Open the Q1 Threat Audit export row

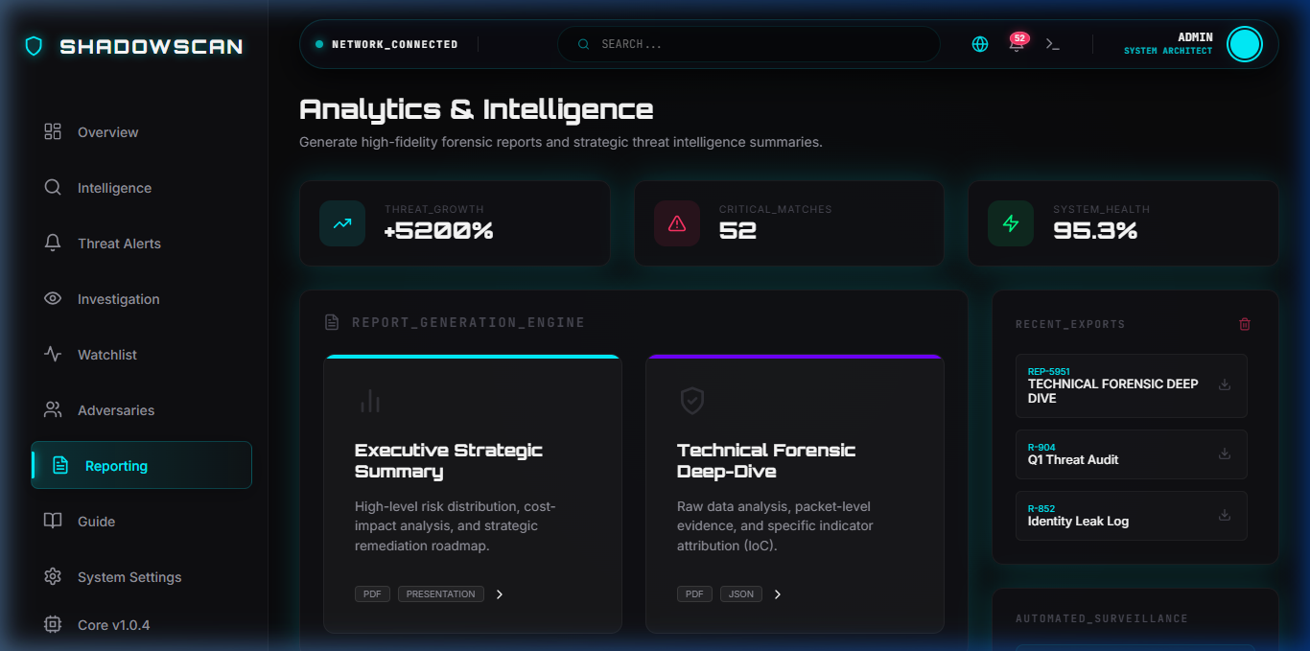pos(1132,454)
